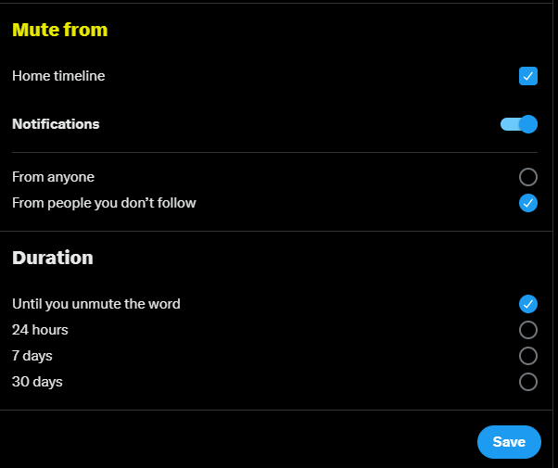Screen dimensions: 558x468
Task: Click the From anyone label text
Action: coord(53,177)
